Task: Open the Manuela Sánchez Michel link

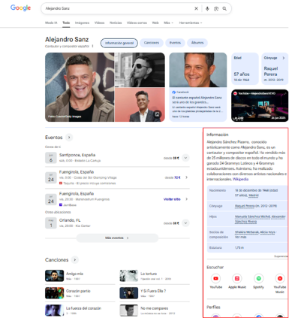Action: [x=252, y=217]
